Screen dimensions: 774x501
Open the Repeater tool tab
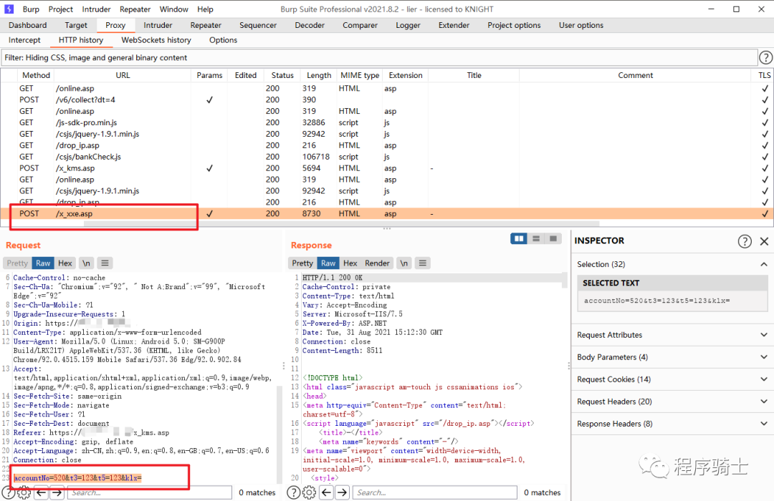coord(206,25)
